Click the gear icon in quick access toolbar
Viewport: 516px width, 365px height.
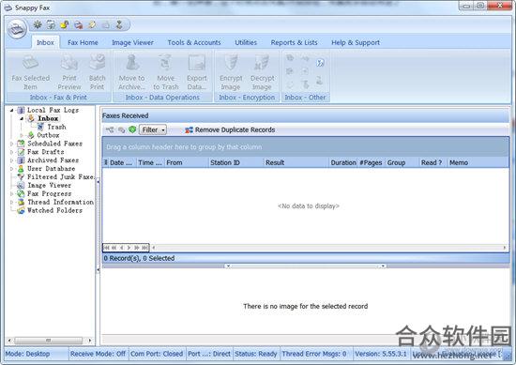pos(38,24)
